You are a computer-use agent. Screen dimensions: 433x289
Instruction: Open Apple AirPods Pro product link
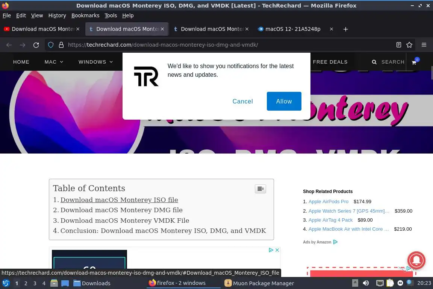pos(329,202)
